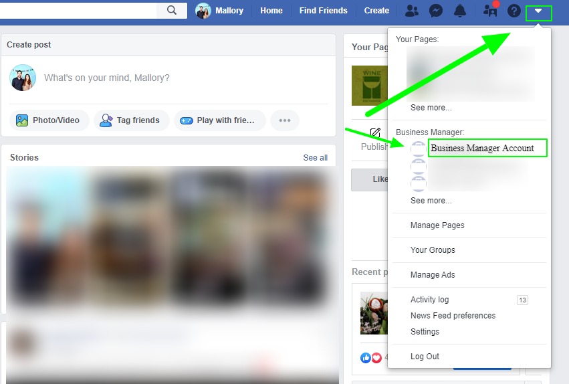This screenshot has width=569, height=384.
Task: Open Your Groups menu item
Action: coord(433,250)
